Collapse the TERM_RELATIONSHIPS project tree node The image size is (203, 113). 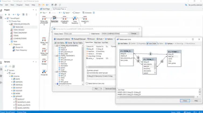coord(10,24)
